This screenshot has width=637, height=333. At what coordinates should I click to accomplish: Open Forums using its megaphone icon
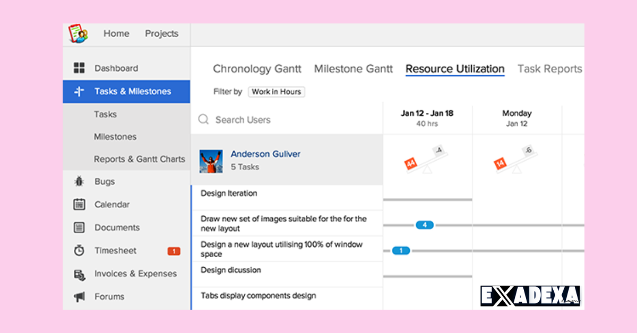[x=79, y=296]
